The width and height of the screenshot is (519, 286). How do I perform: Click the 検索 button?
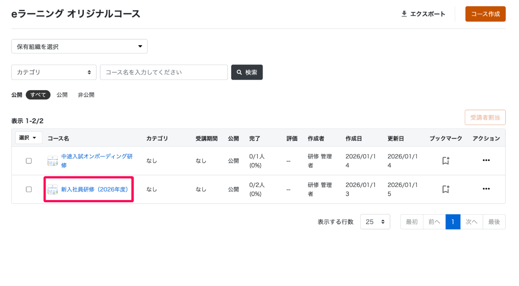(x=247, y=72)
